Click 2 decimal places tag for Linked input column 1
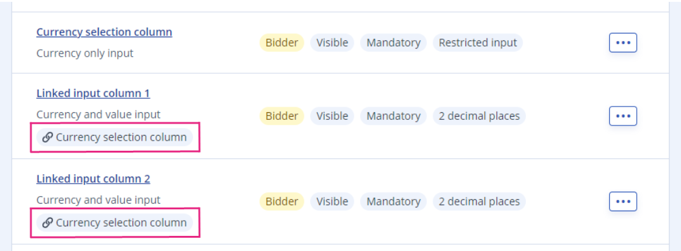This screenshot has height=251, width=681. [x=479, y=116]
